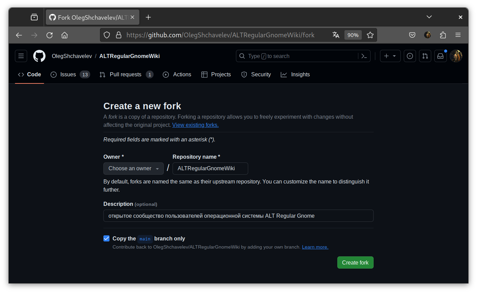Open the Projects tab
The image size is (477, 293).
tap(216, 75)
